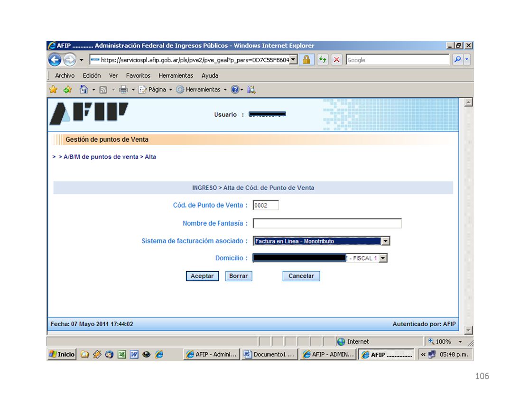Expand the address bar history dropdown
This screenshot has width=520, height=394.
tap(294, 60)
